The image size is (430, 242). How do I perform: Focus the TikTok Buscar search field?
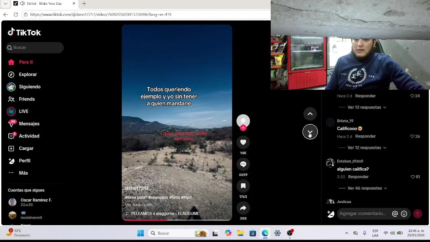[x=35, y=47]
